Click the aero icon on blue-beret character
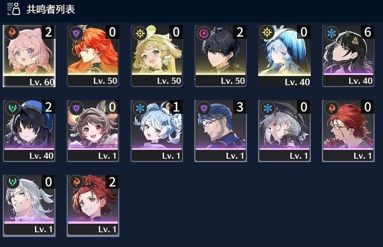 click(x=12, y=108)
